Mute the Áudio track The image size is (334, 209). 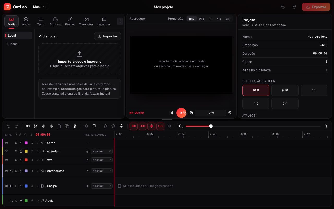pos(11,201)
